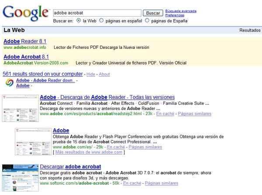
Task: Click Hide next to desktop results
Action: (x=91, y=74)
